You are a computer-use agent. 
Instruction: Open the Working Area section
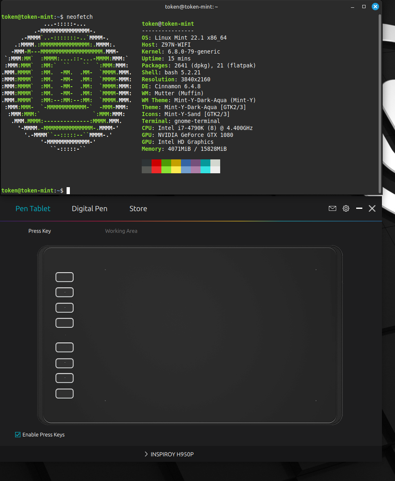click(x=121, y=231)
